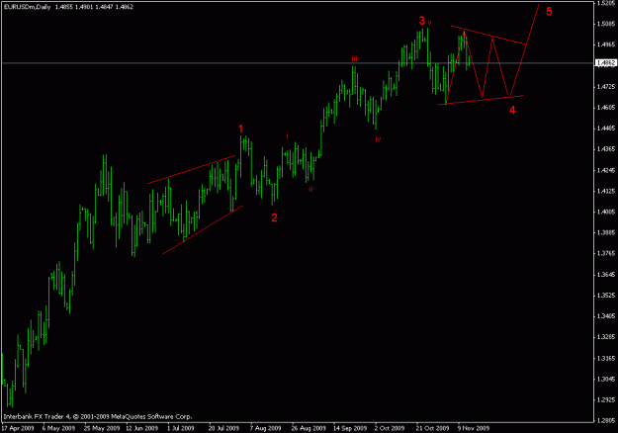This screenshot has width=618, height=433.
Task: Click the 1.3525 price scale label
Action: point(606,296)
